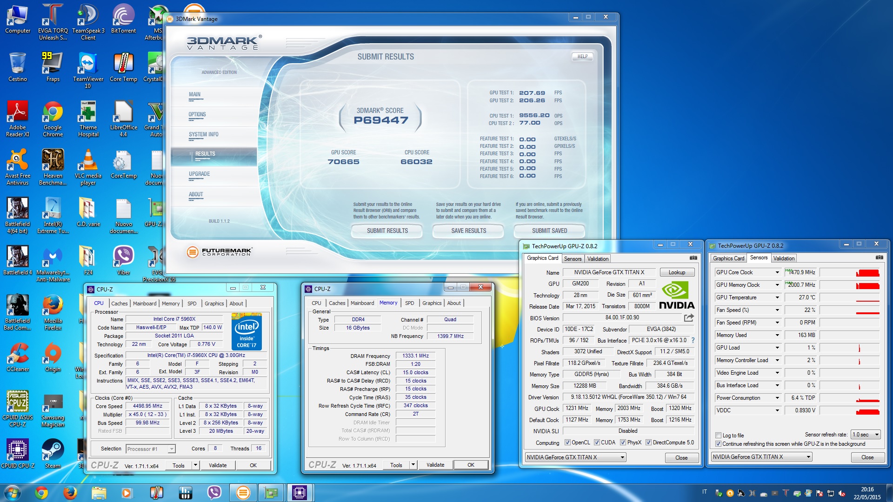Launch Viber desktop shortcut
The height and width of the screenshot is (502, 893).
pos(123,261)
